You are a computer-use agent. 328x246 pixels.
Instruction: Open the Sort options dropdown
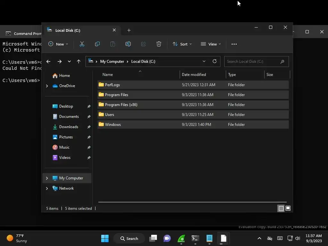pos(182,44)
